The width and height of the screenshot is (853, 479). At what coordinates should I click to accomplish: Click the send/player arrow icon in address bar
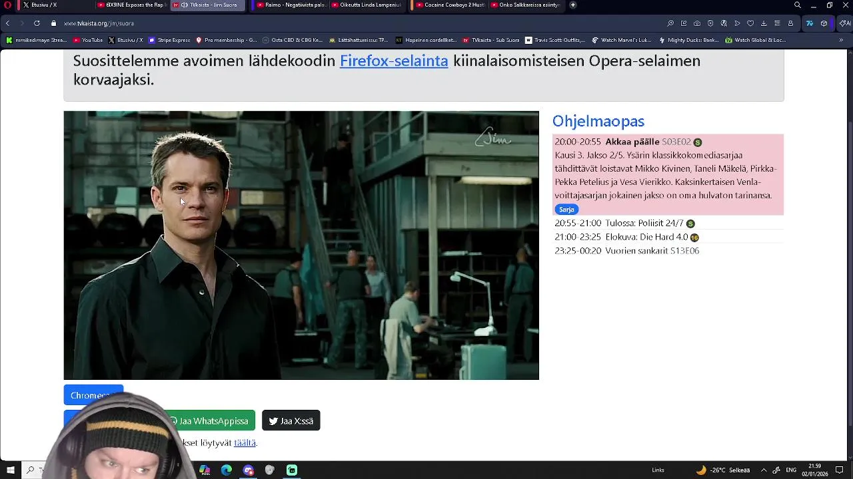coord(737,23)
